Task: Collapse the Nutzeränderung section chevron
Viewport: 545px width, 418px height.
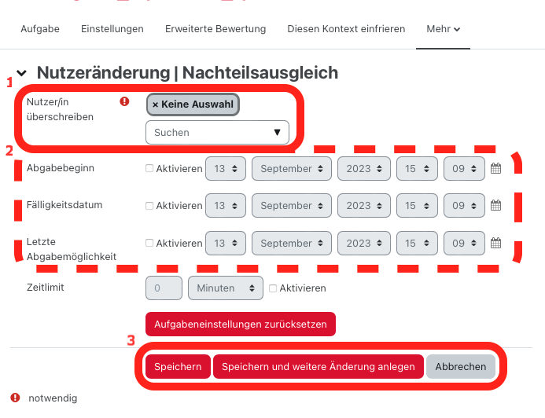Action: (21, 73)
